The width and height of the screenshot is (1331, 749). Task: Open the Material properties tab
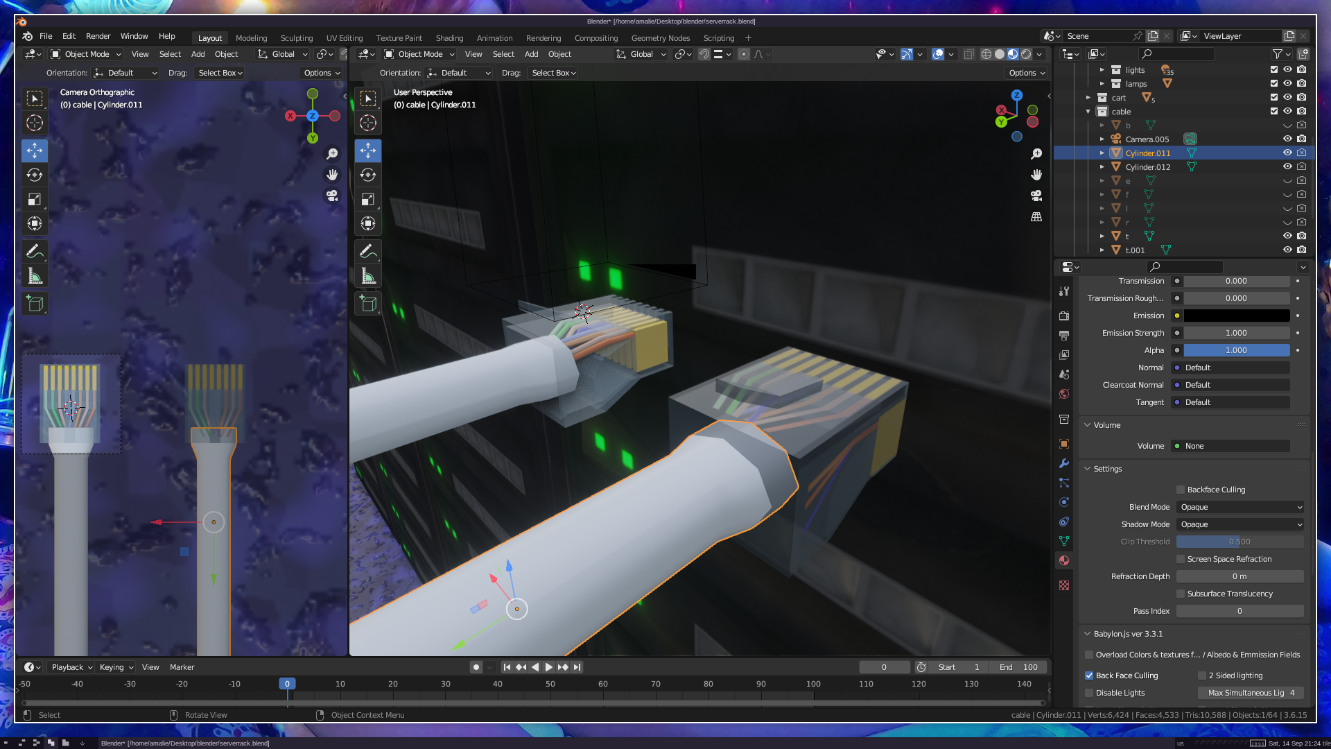[1064, 560]
